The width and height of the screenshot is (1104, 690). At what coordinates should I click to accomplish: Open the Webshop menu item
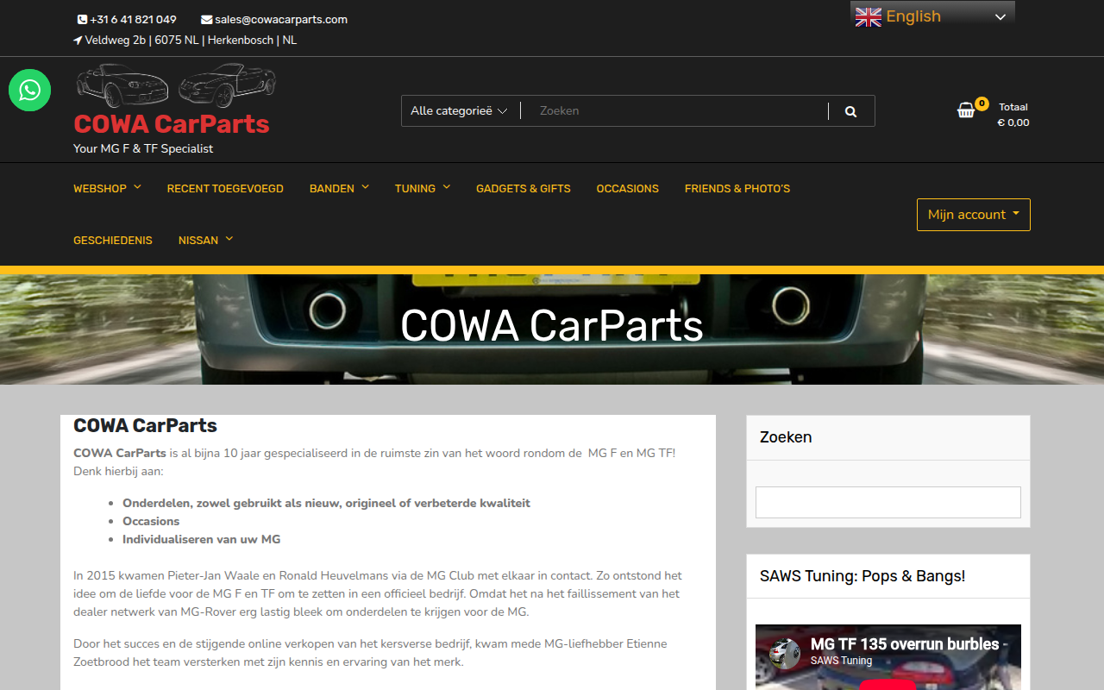point(100,188)
